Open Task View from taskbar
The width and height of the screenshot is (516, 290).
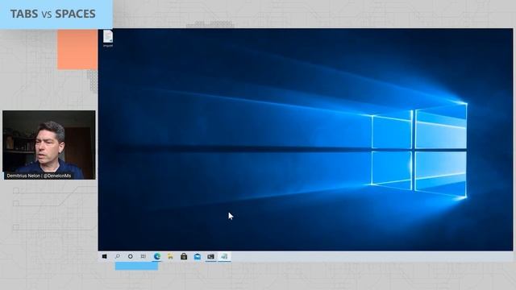(144, 256)
